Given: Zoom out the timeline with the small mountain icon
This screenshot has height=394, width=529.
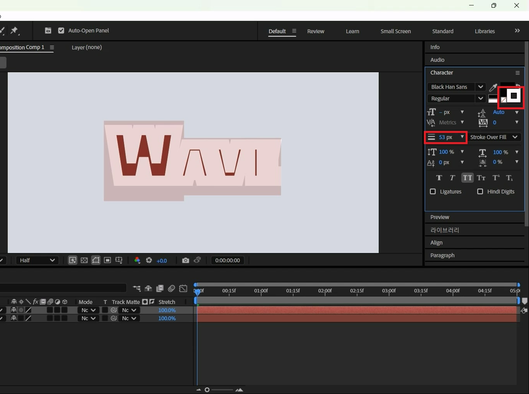Looking at the screenshot, I should pos(199,390).
